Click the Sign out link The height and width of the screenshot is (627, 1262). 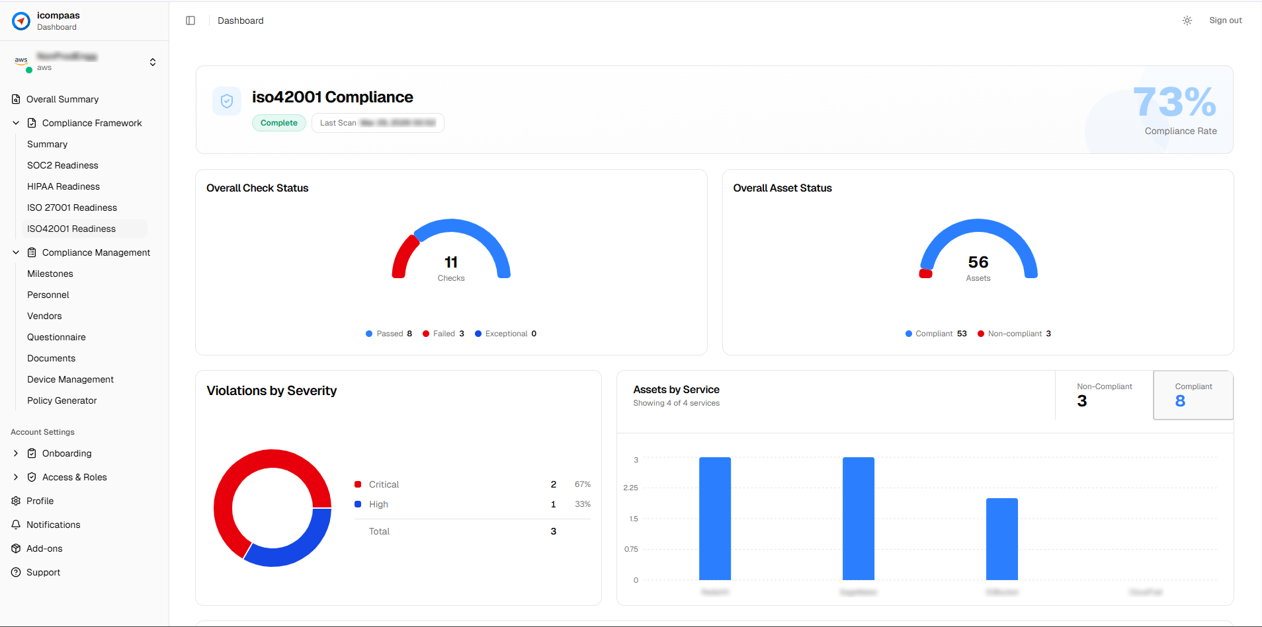[1225, 20]
